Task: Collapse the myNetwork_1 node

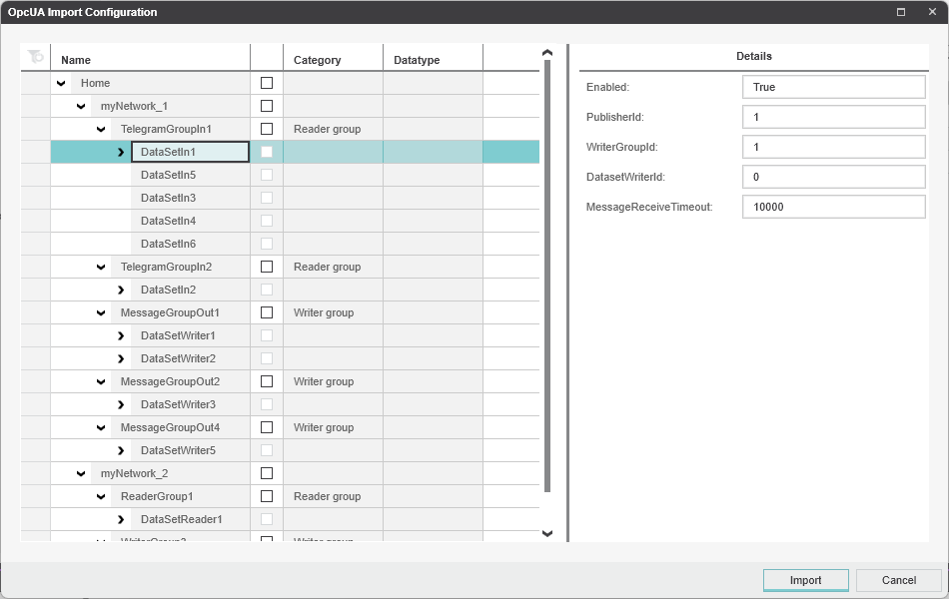Action: pos(81,106)
